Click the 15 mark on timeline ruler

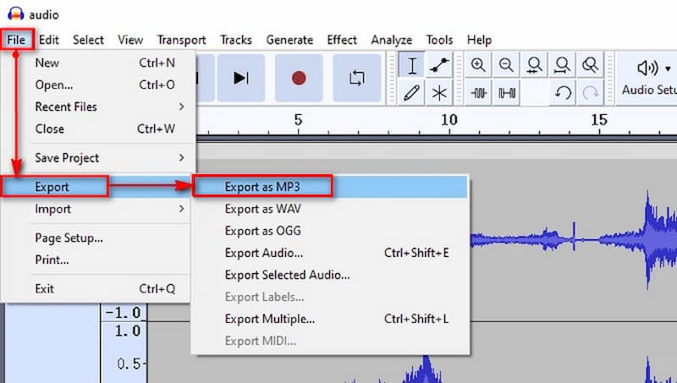pyautogui.click(x=599, y=120)
